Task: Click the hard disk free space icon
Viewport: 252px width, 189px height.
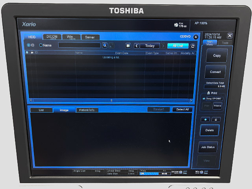Action: 176,25
